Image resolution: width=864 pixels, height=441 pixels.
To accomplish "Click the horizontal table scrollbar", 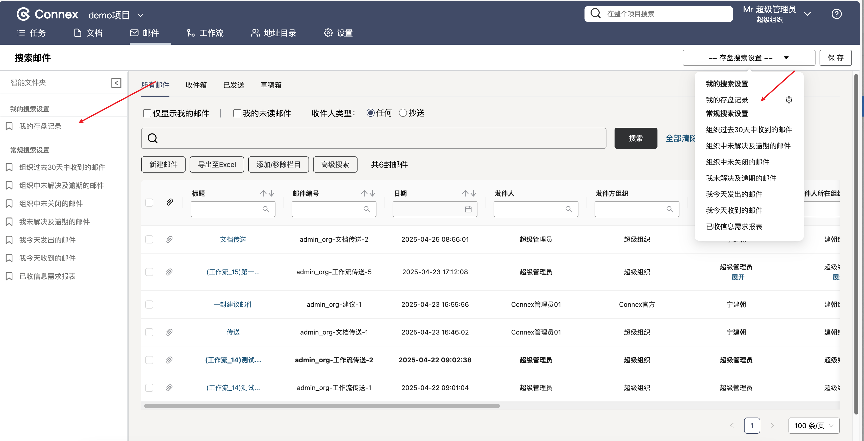I will click(x=322, y=406).
